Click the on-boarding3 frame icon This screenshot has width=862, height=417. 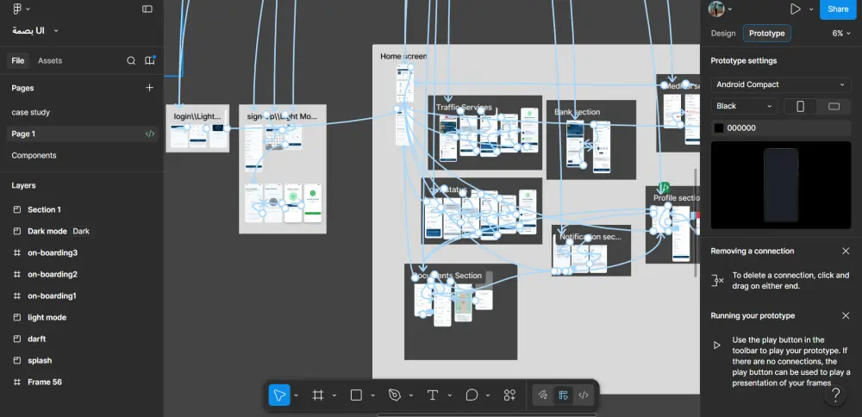pos(17,252)
